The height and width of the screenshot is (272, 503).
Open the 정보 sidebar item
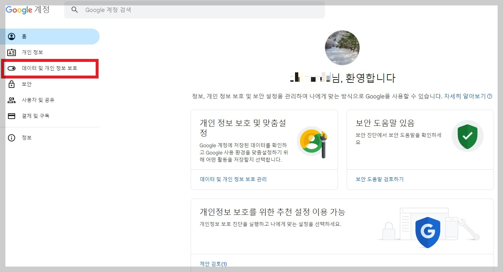50,138
